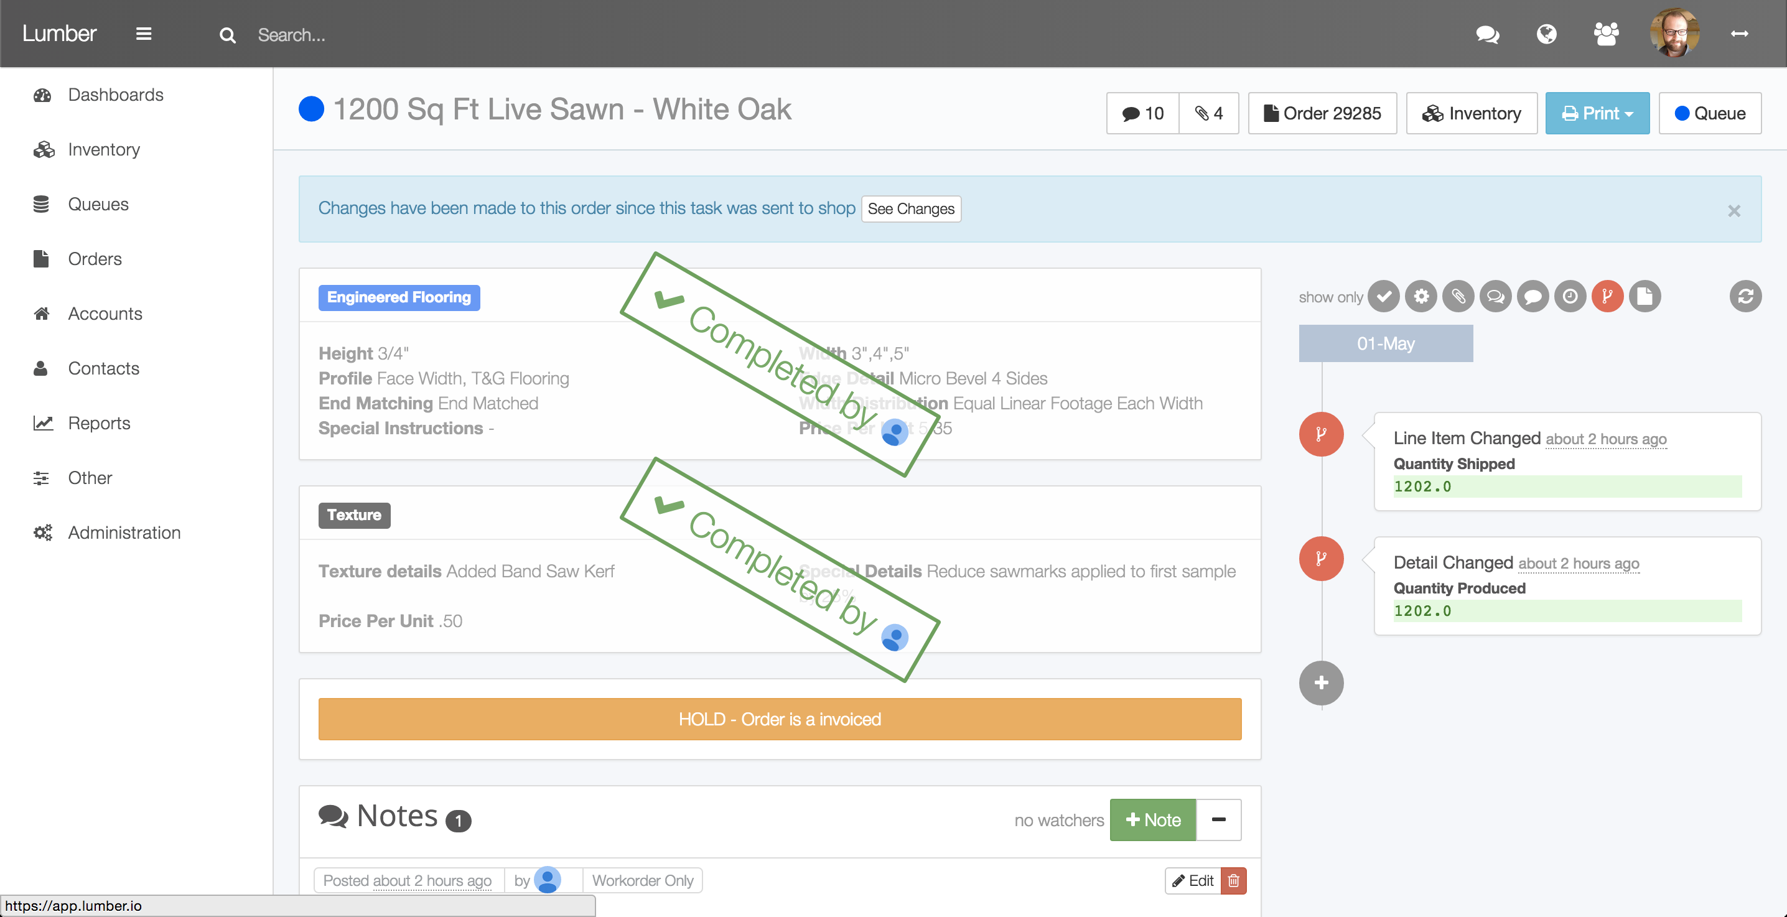Filter timeline by single comment bubble icon
The height and width of the screenshot is (917, 1787).
(x=1533, y=297)
